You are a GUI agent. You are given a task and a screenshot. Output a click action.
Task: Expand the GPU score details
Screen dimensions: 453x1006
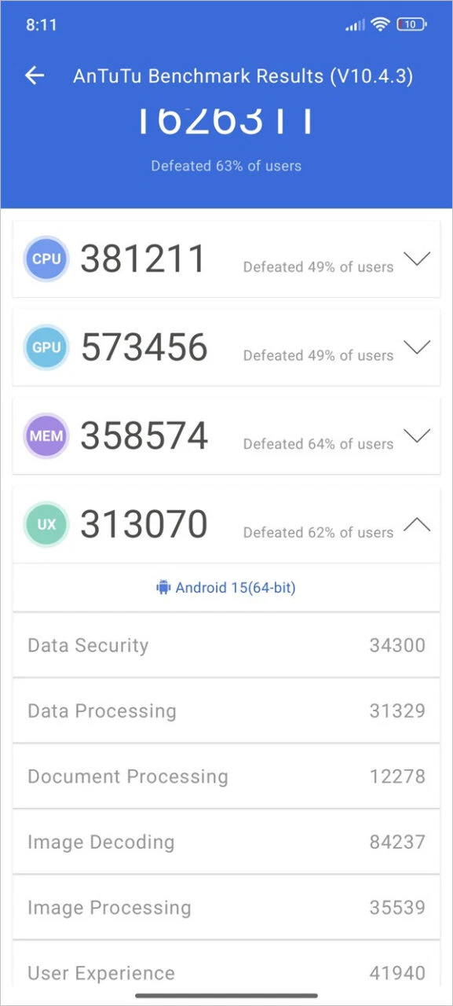(418, 347)
